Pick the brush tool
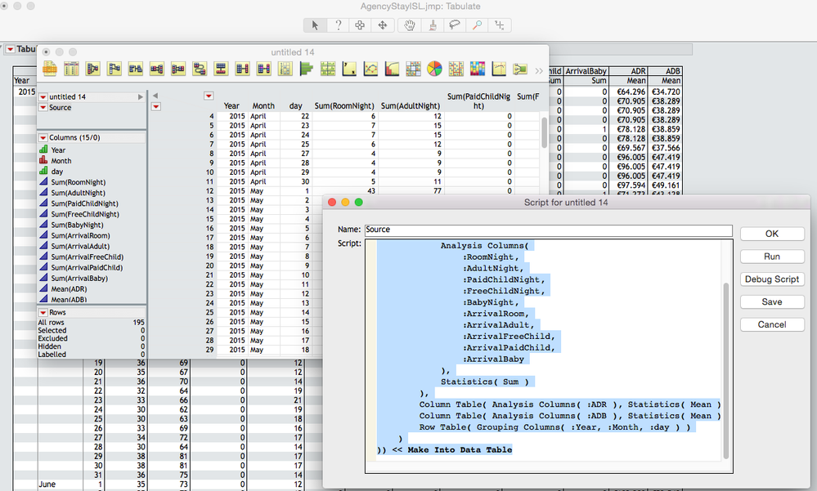 pos(433,25)
